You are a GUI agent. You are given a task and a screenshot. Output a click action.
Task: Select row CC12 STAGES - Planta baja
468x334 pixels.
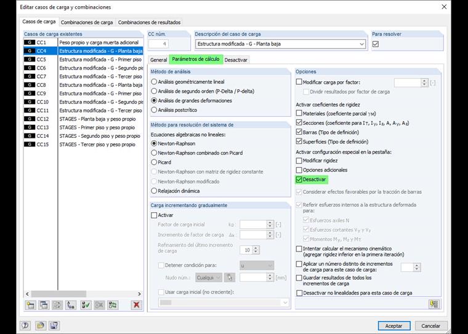(83, 119)
